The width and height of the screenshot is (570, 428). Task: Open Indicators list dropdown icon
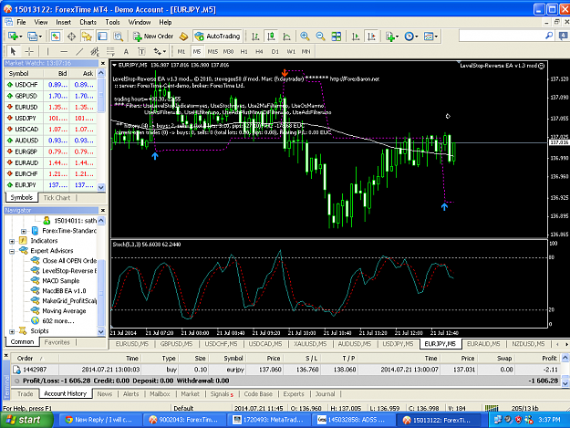(392, 37)
